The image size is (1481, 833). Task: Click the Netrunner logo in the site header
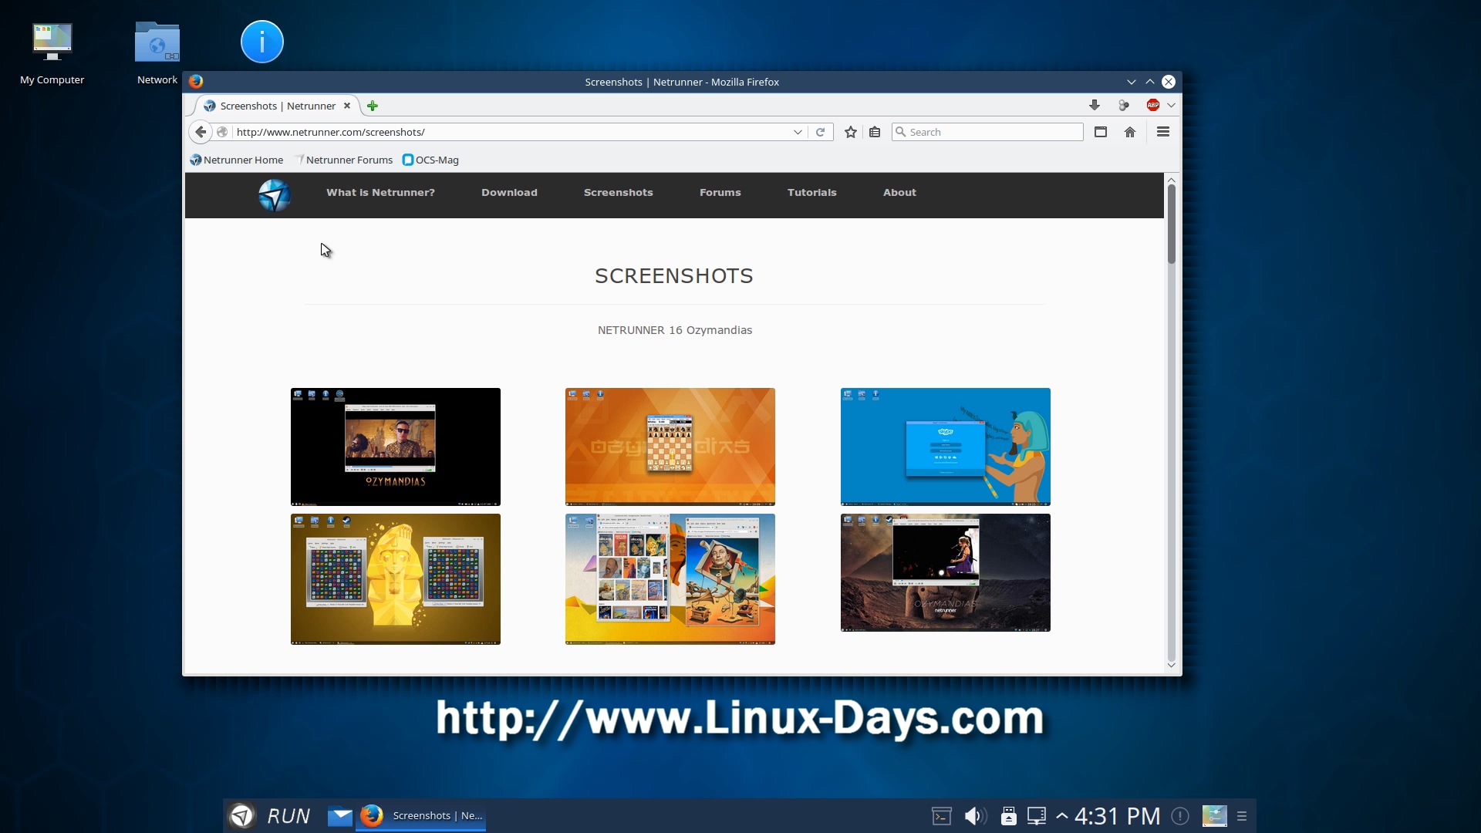274,194
